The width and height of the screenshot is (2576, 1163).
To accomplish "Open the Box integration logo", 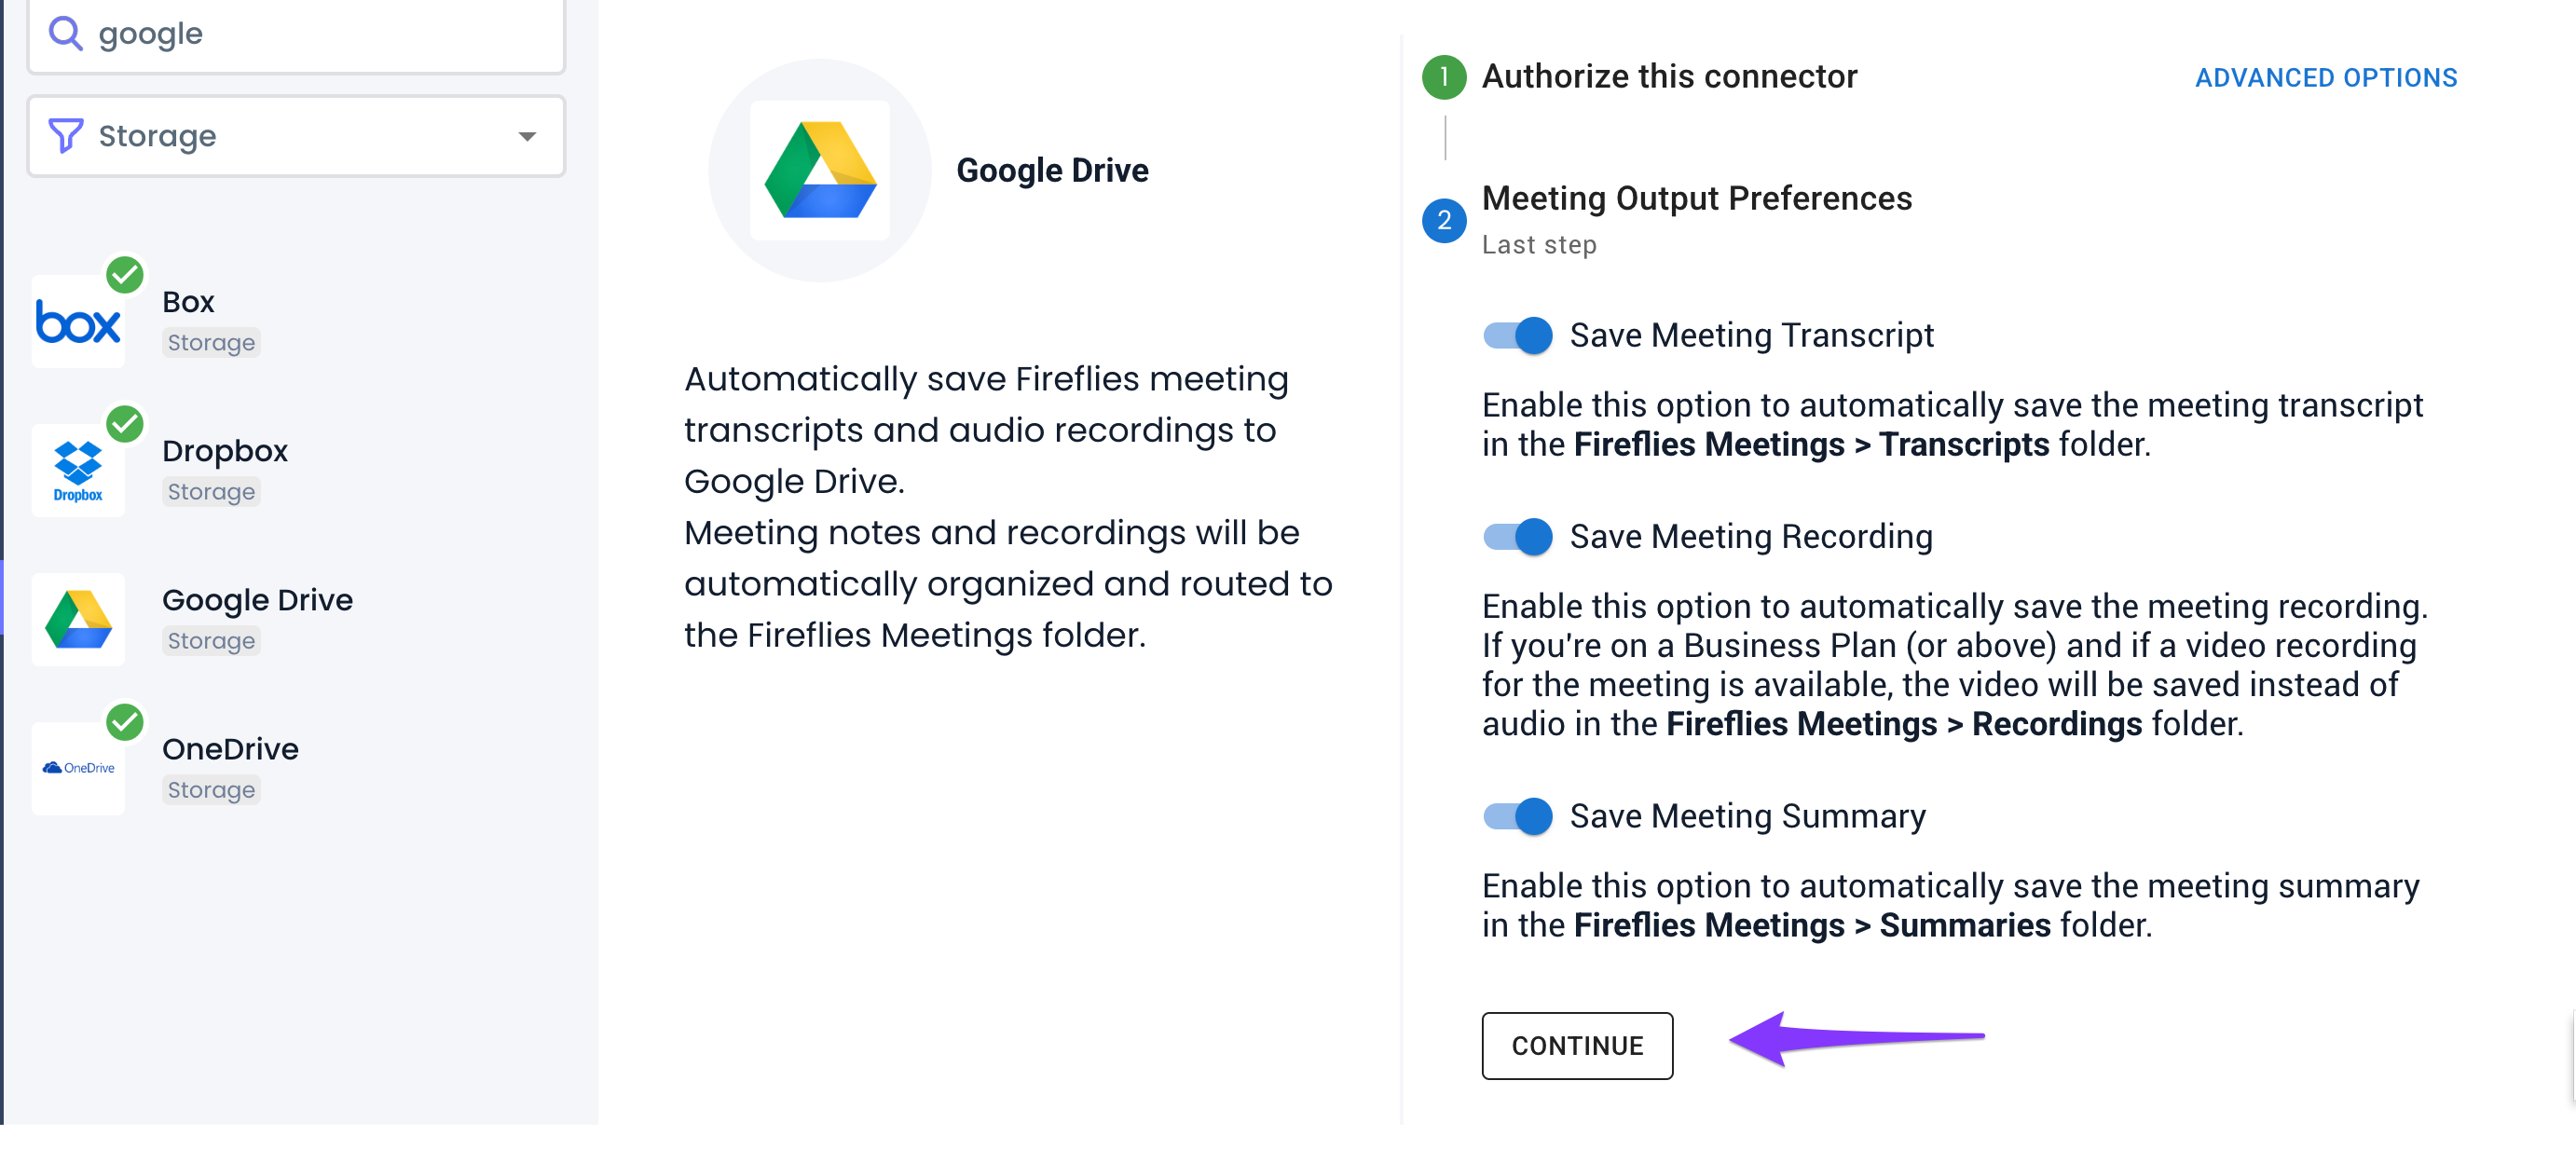I will tap(78, 322).
